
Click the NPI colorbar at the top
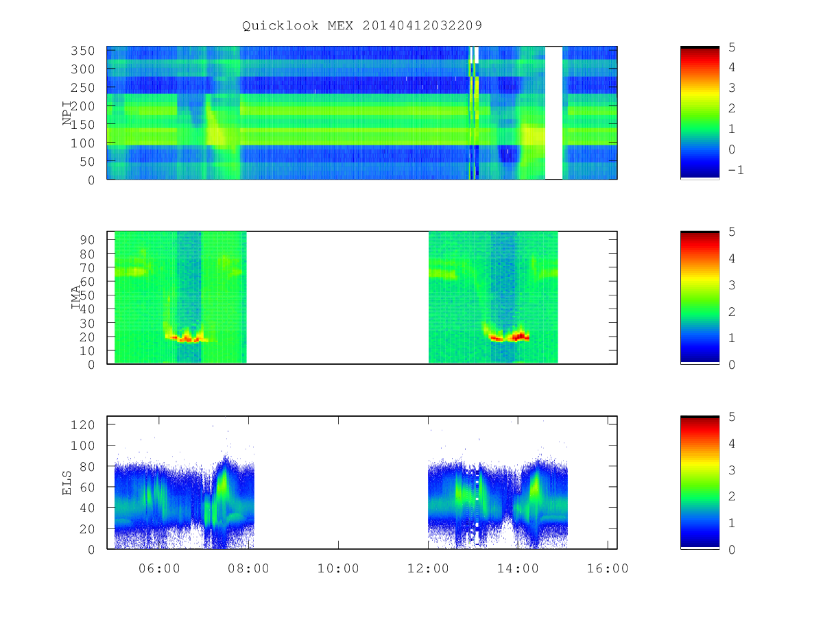point(700,112)
